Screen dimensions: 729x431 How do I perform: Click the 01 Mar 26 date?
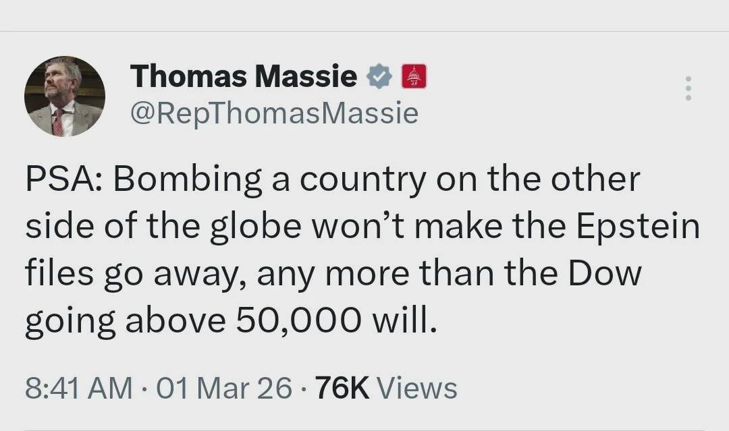(224, 388)
